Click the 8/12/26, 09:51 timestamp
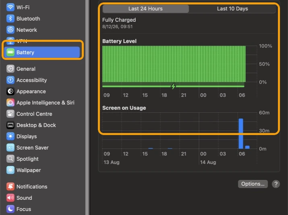Image resolution: width=288 pixels, height=215 pixels. pos(117,27)
